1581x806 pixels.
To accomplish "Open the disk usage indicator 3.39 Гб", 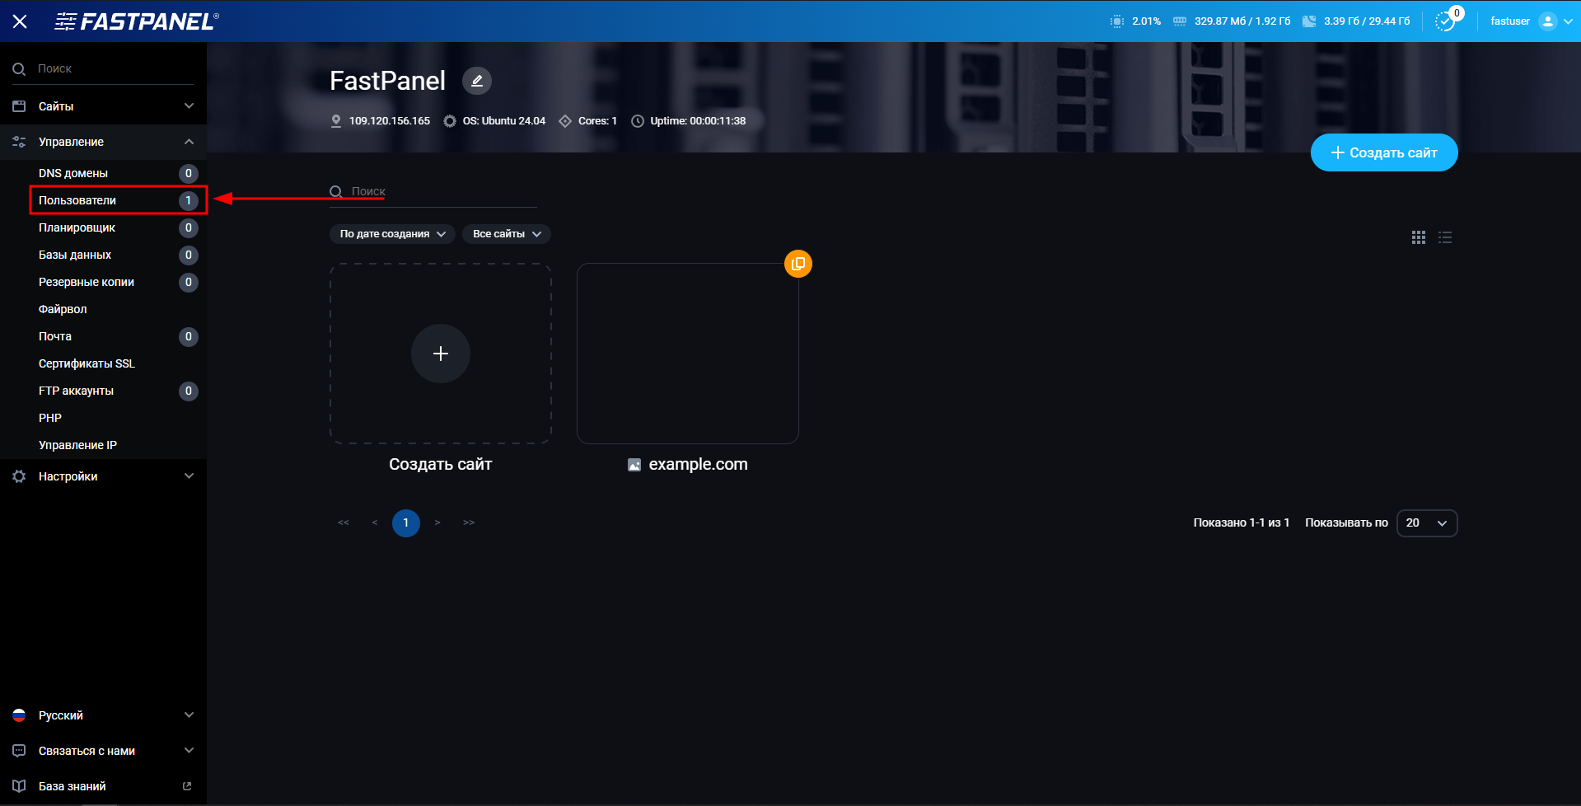I will [1309, 21].
